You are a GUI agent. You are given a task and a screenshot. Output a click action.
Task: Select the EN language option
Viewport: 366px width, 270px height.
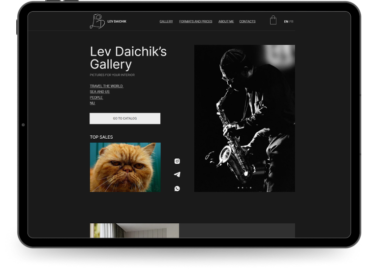pos(286,22)
